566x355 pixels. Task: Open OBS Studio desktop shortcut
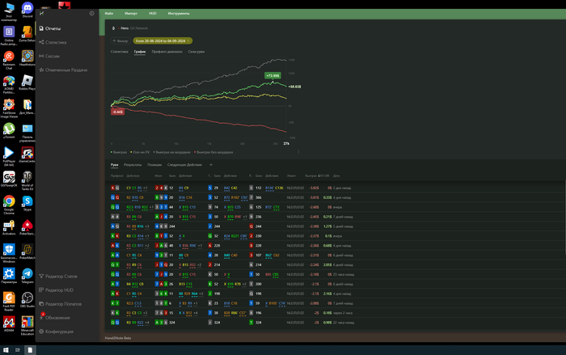(27, 299)
